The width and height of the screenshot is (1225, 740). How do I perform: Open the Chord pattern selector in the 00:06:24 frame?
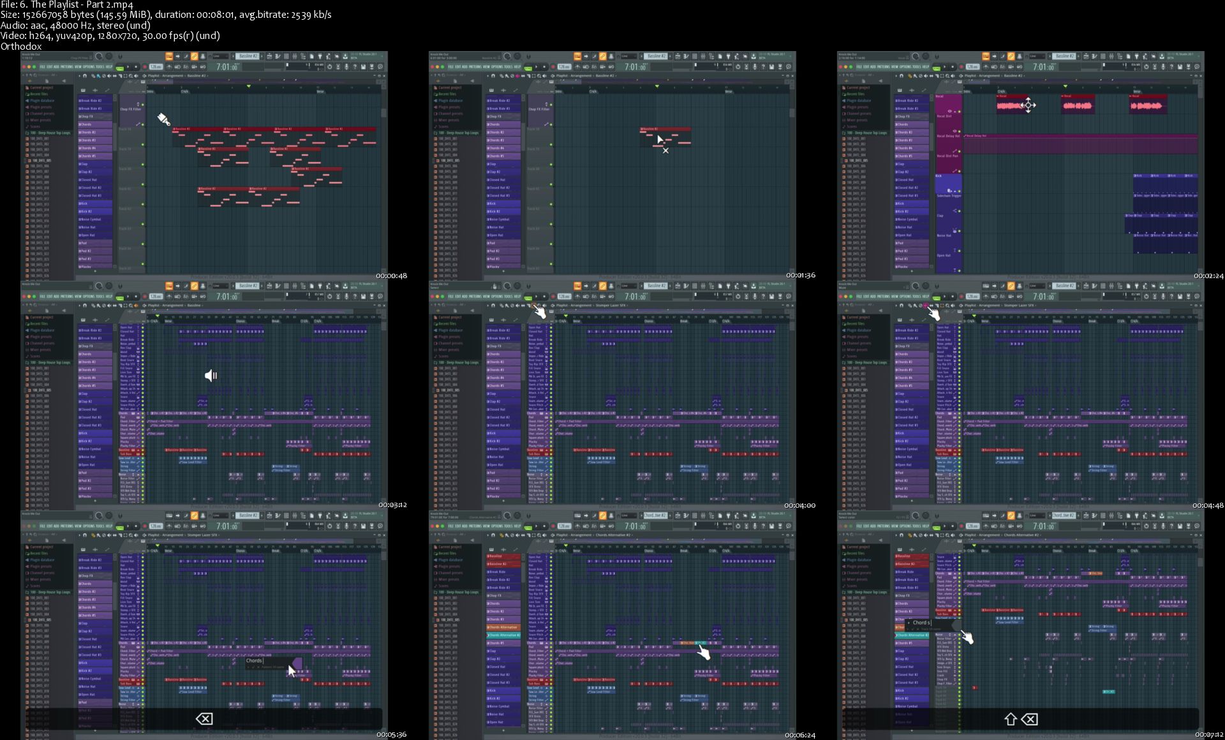655,515
